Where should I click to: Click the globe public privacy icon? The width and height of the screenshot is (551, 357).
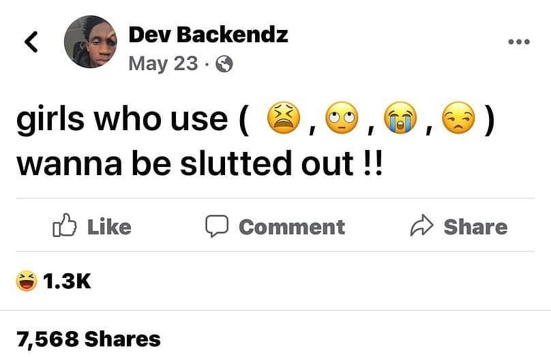(224, 65)
